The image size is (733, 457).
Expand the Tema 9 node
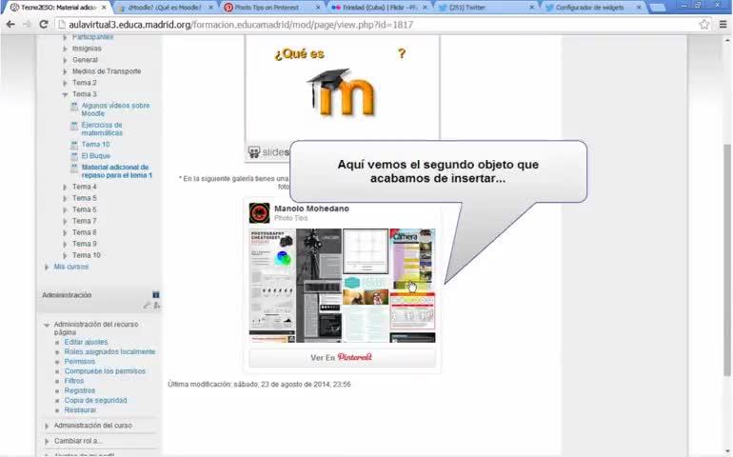65,244
